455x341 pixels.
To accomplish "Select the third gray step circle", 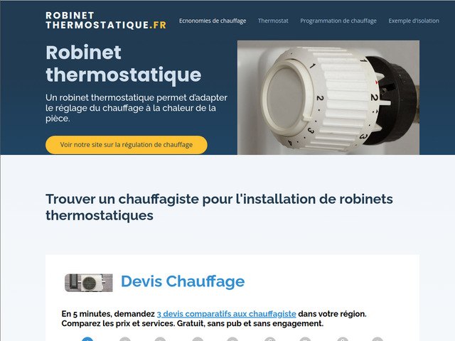I will pyautogui.click(x=160, y=339).
